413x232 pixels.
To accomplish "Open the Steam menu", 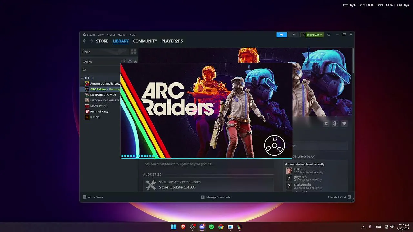I will click(x=91, y=35).
